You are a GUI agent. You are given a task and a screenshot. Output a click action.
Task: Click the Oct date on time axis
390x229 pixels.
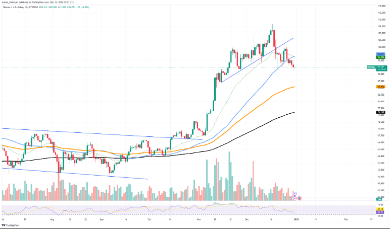[x=149, y=219]
